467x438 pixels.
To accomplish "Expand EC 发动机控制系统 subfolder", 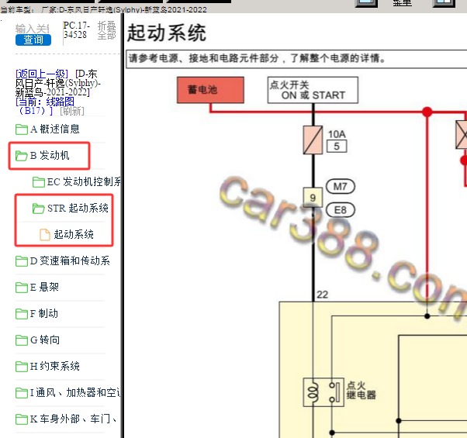I will click(x=84, y=182).
